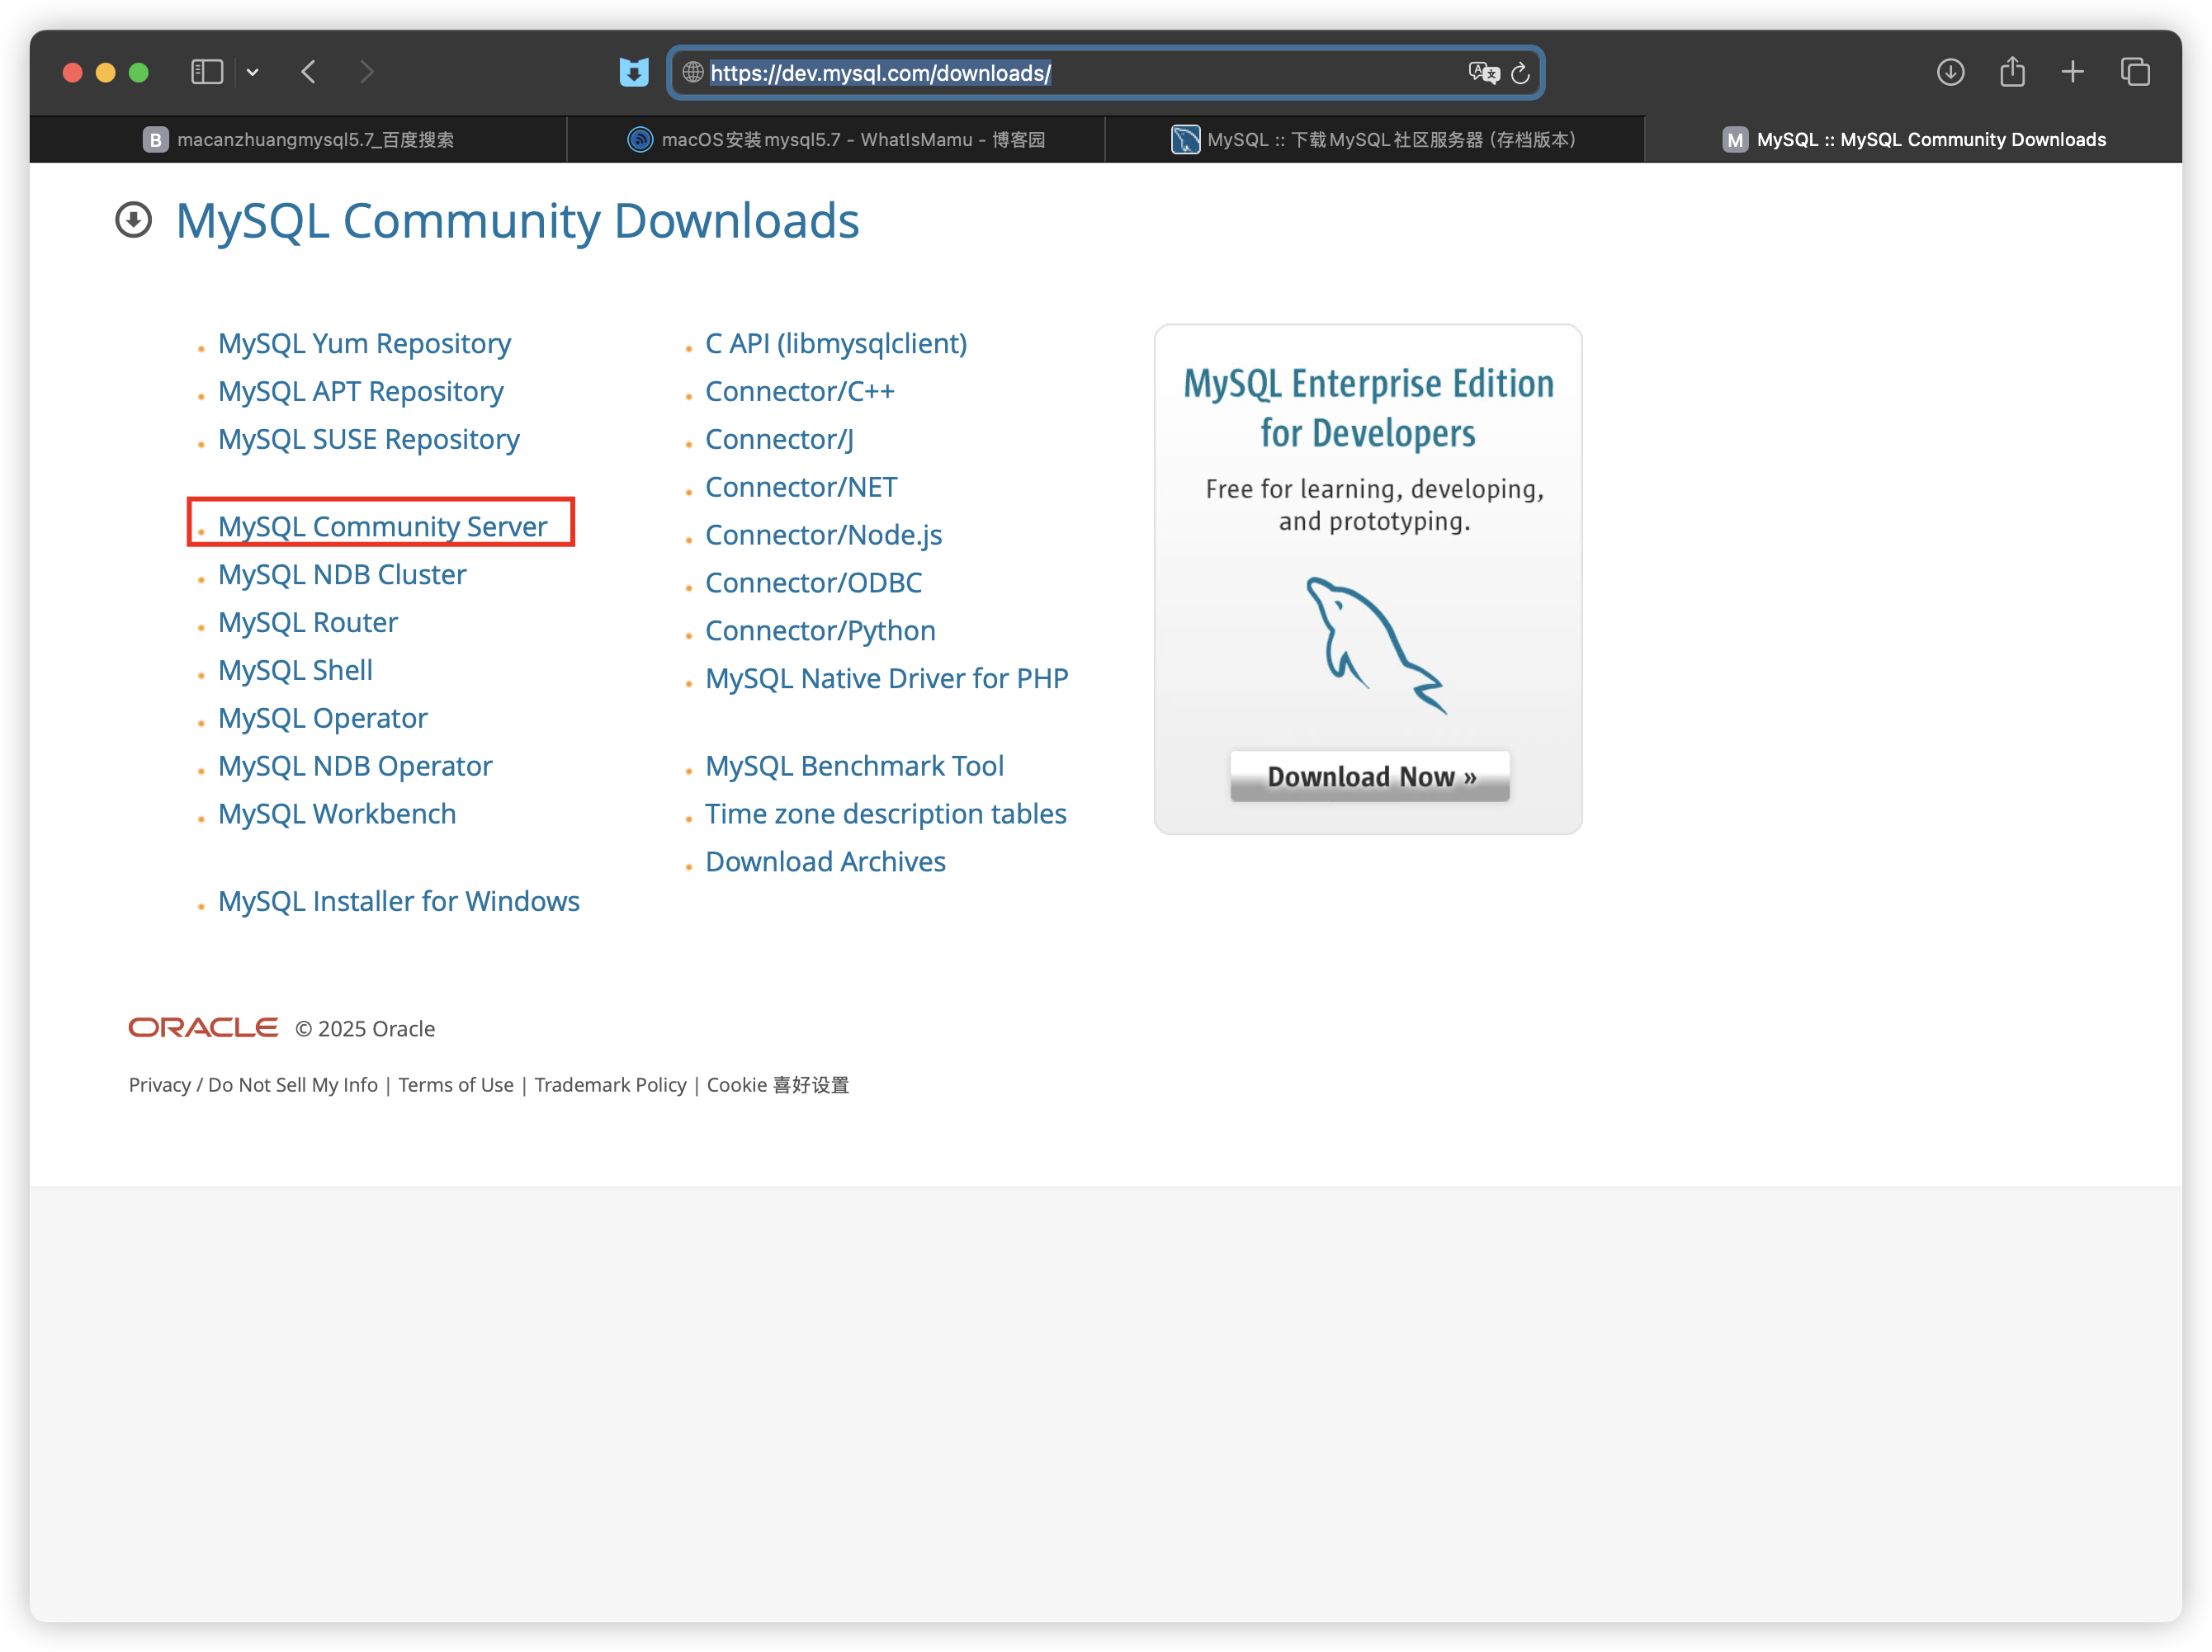This screenshot has height=1652, width=2212.
Task: Open MySQL NDB Cluster link
Action: pos(342,574)
